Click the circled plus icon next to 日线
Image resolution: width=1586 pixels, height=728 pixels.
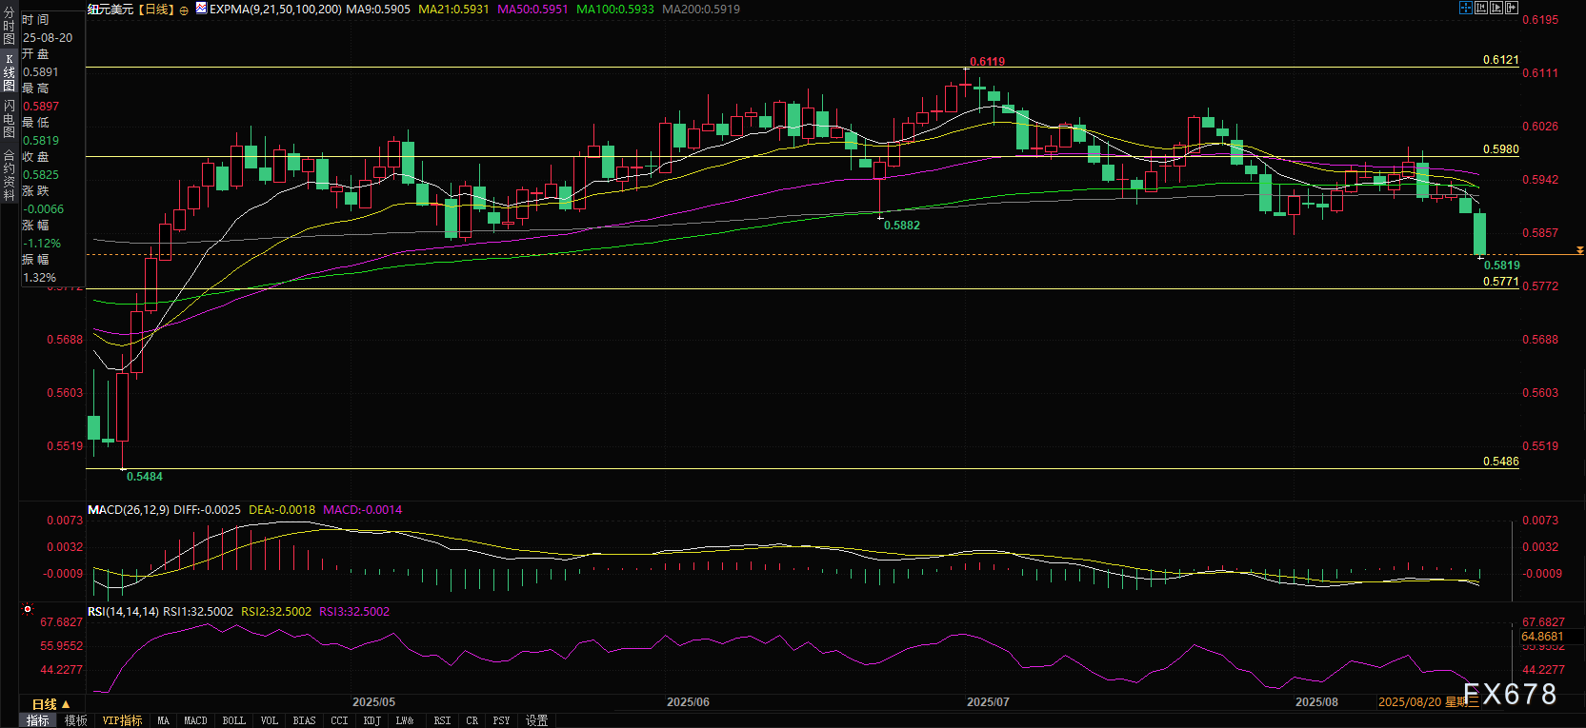point(184,10)
